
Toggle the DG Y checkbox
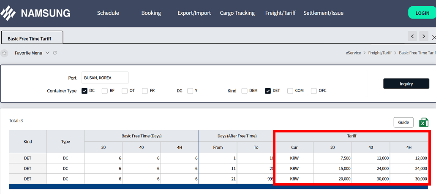click(190, 91)
